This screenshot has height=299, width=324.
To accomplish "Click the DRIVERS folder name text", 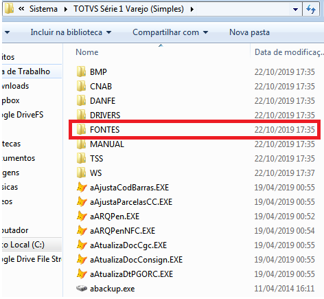I will (105, 115).
